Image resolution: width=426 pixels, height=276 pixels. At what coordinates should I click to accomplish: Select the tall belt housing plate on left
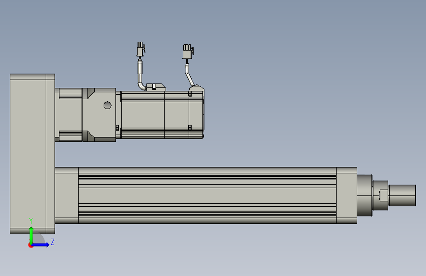[x=32, y=154]
